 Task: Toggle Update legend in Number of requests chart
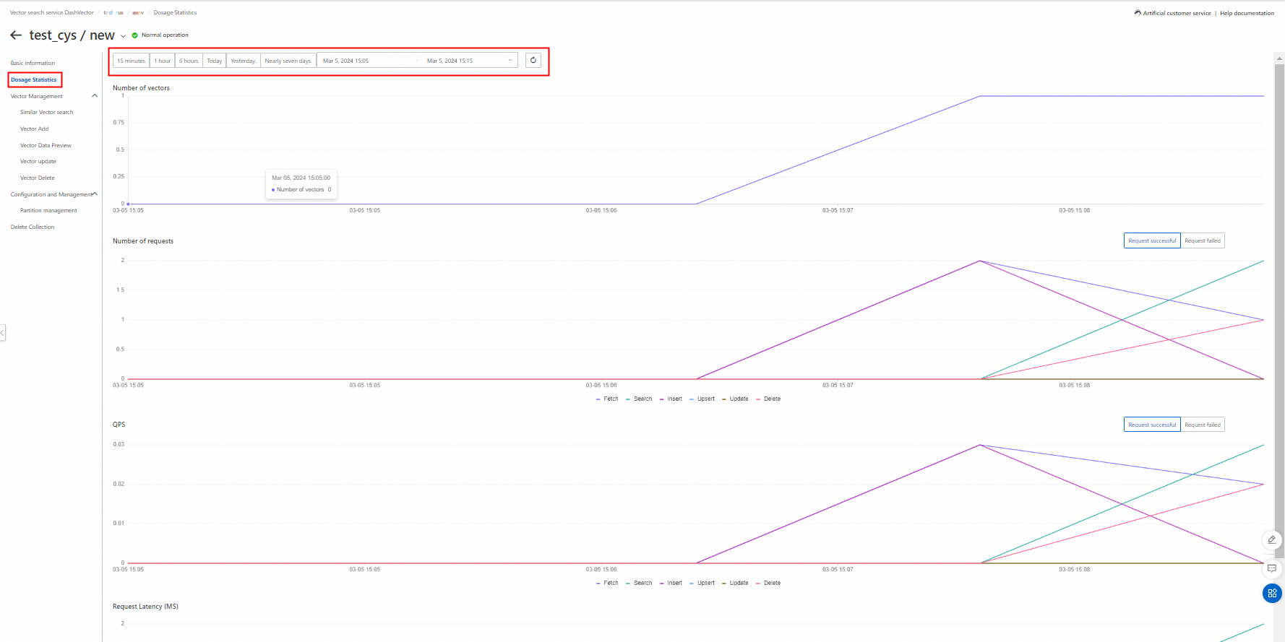(x=735, y=399)
